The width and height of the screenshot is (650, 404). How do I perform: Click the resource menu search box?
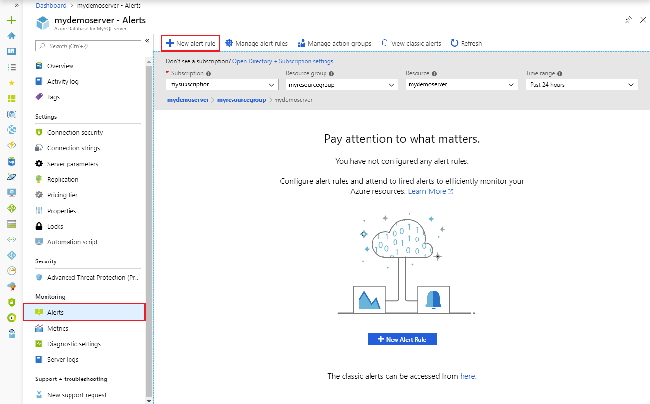coord(88,46)
